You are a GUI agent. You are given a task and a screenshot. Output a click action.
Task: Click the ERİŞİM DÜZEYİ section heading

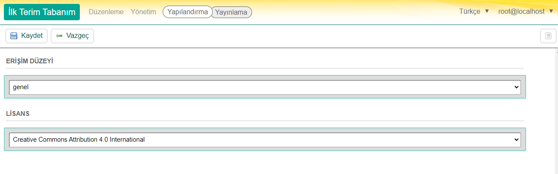point(29,61)
